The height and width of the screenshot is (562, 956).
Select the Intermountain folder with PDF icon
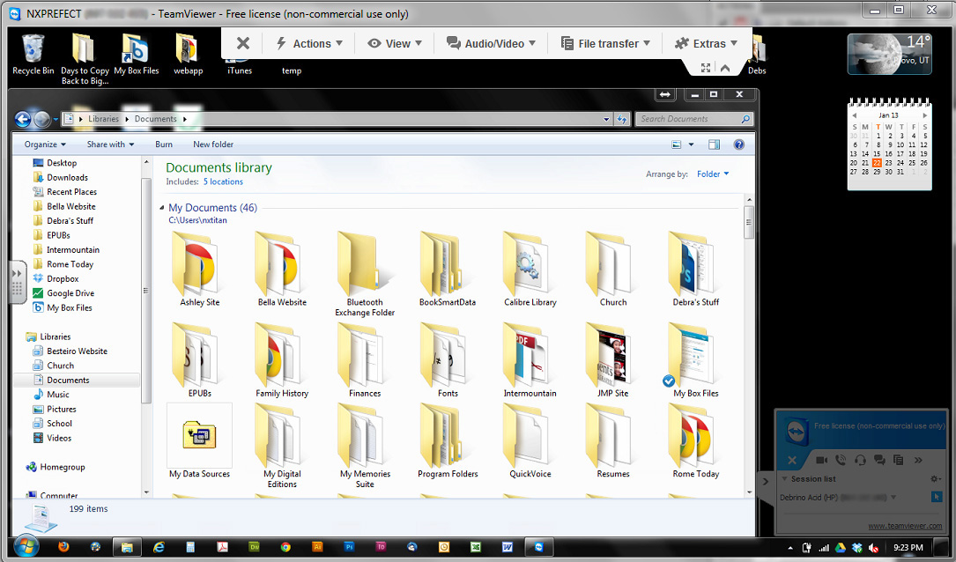530,360
